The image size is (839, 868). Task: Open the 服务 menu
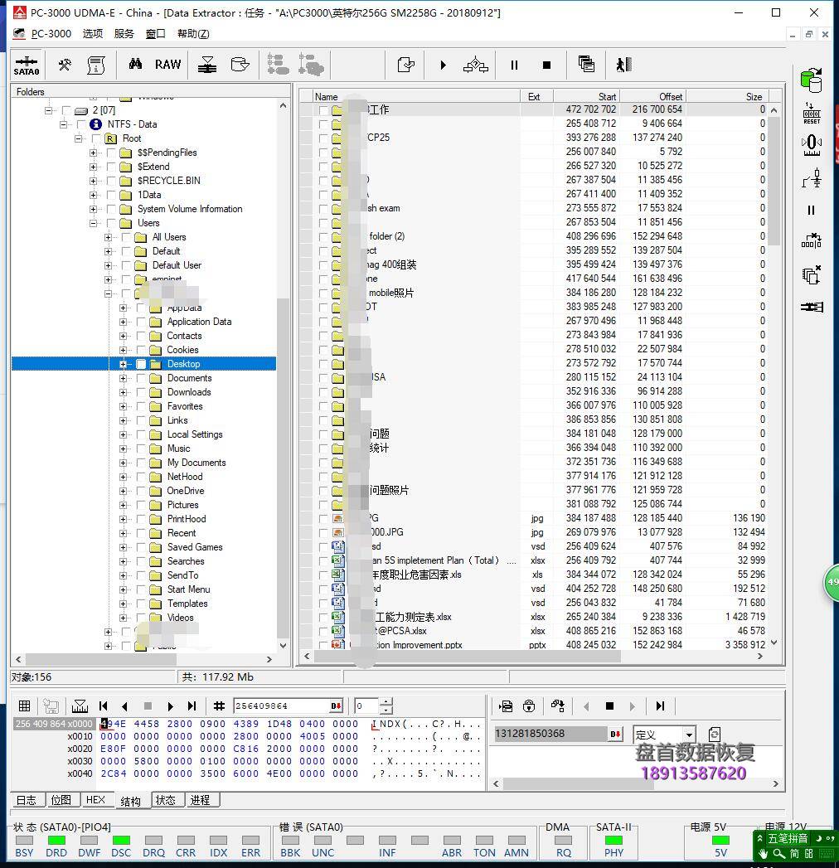pyautogui.click(x=124, y=33)
